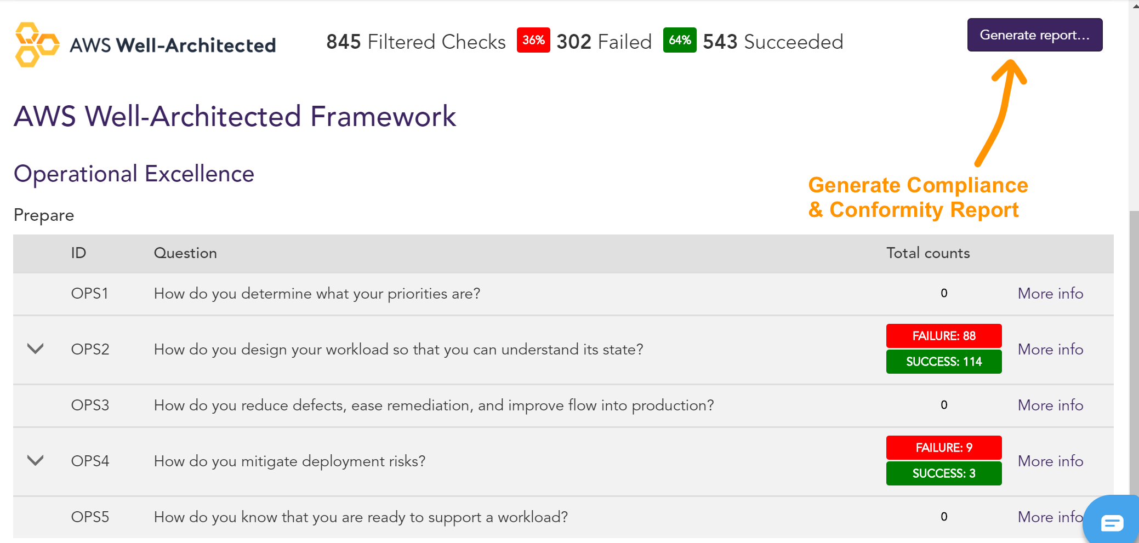Open More info for OPS1 priorities question

1050,294
